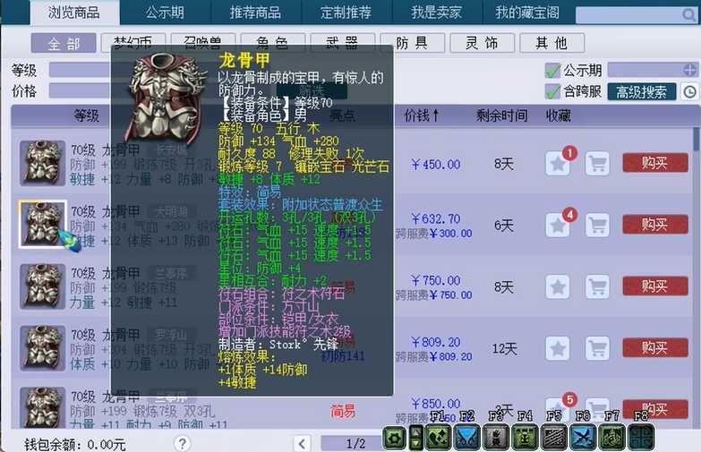Select the 其他 category filter
Viewport: 701px width, 452px height.
pos(551,43)
